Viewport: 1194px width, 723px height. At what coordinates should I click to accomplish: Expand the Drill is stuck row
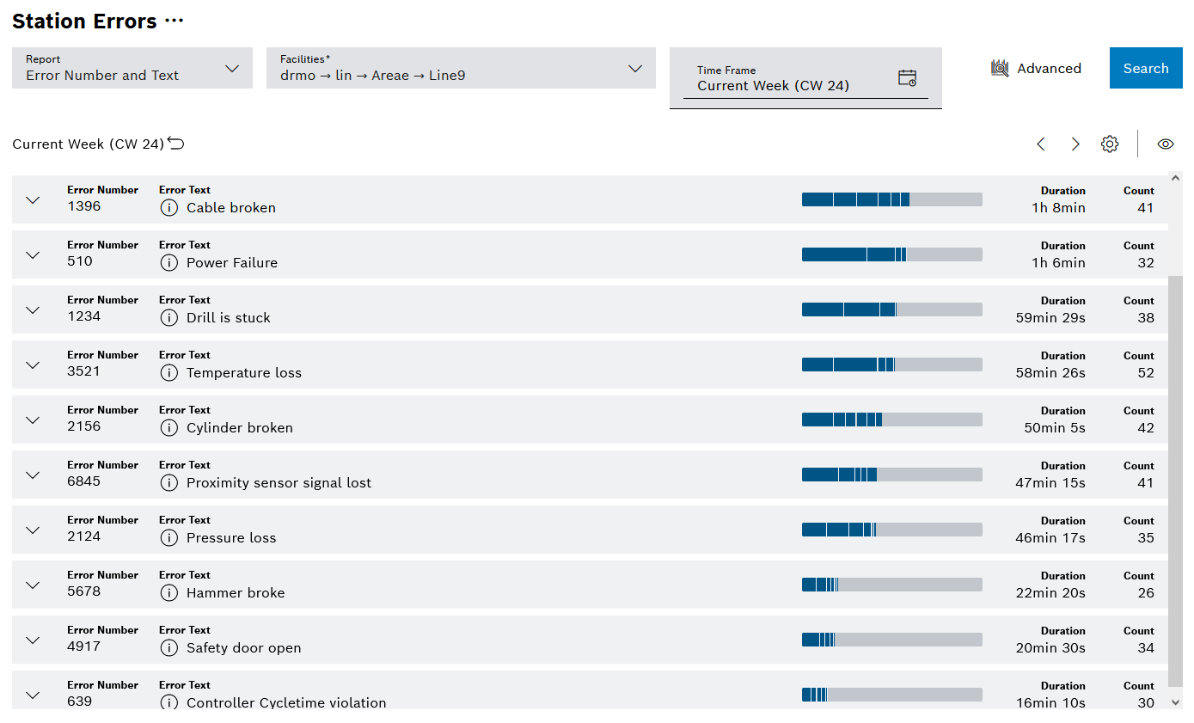[33, 310]
